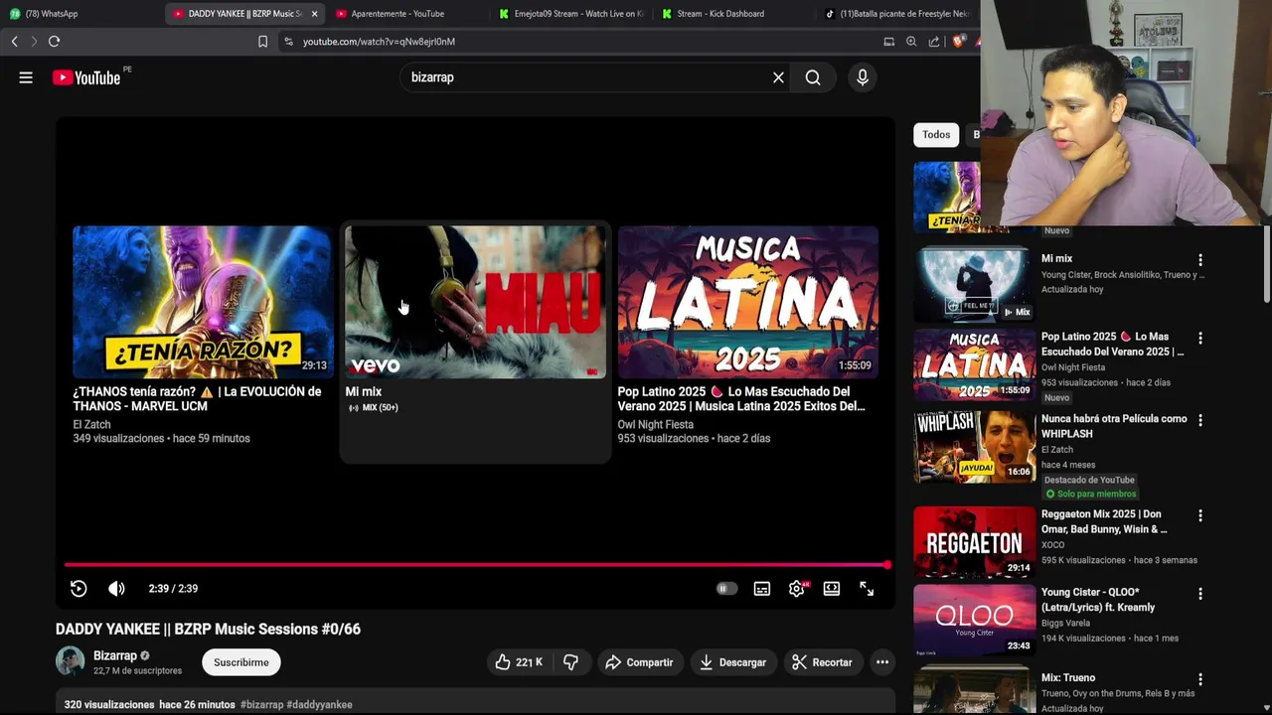1272x715 pixels.
Task: Focus the bizarrap search field
Action: (586, 77)
